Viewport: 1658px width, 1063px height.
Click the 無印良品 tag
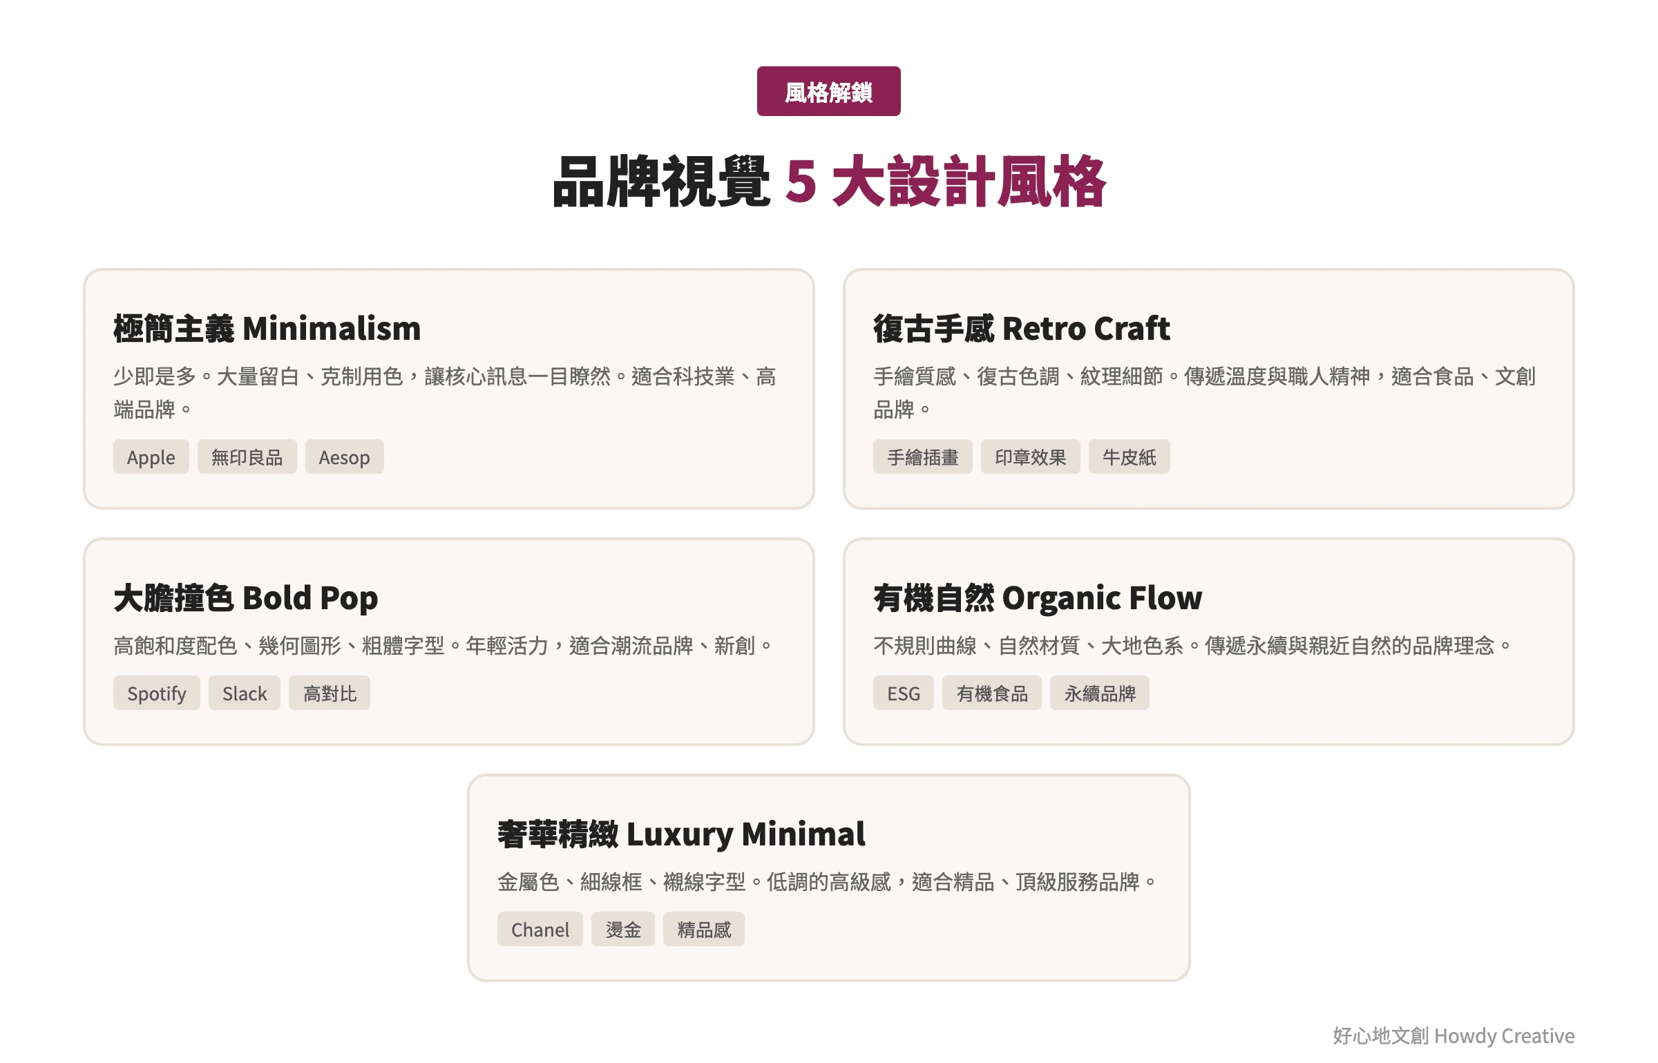[x=247, y=457]
